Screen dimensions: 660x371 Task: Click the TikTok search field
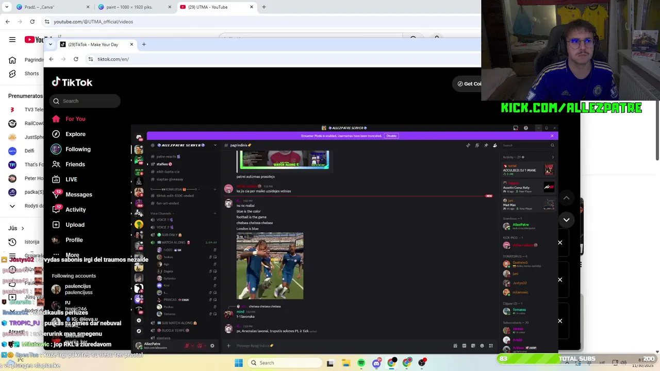(85, 101)
